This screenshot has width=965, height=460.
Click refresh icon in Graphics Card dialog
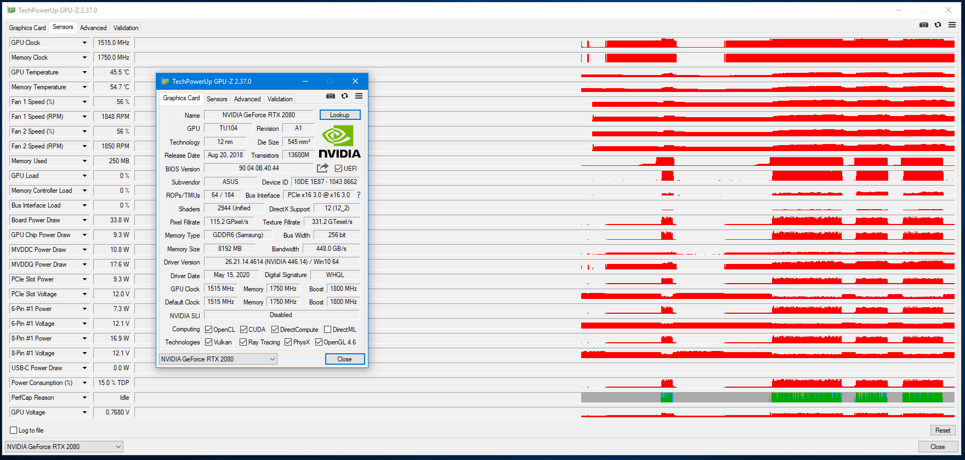coord(345,96)
